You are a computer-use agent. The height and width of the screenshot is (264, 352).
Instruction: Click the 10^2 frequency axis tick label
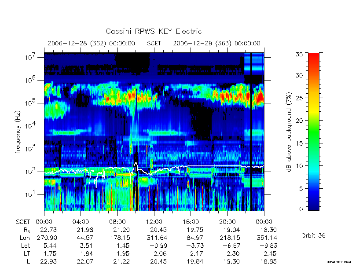click(30, 171)
